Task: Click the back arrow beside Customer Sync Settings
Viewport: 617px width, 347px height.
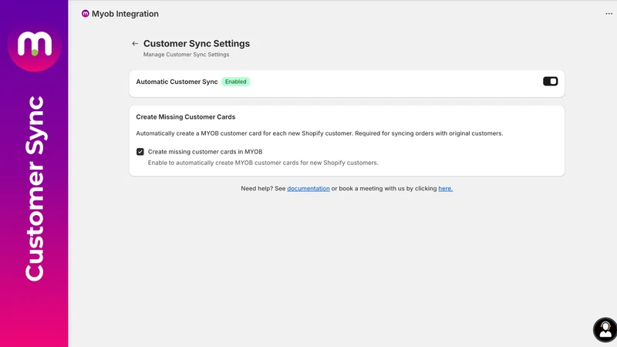Action: [x=135, y=44]
